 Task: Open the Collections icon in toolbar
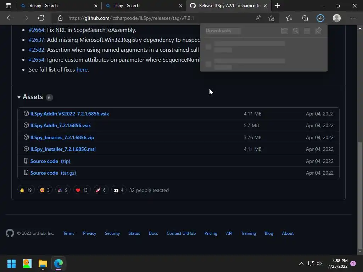tap(305, 18)
